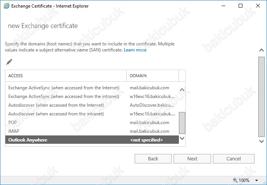Click the pencil edit icon
This screenshot has height=185, width=267.
(x=9, y=62)
